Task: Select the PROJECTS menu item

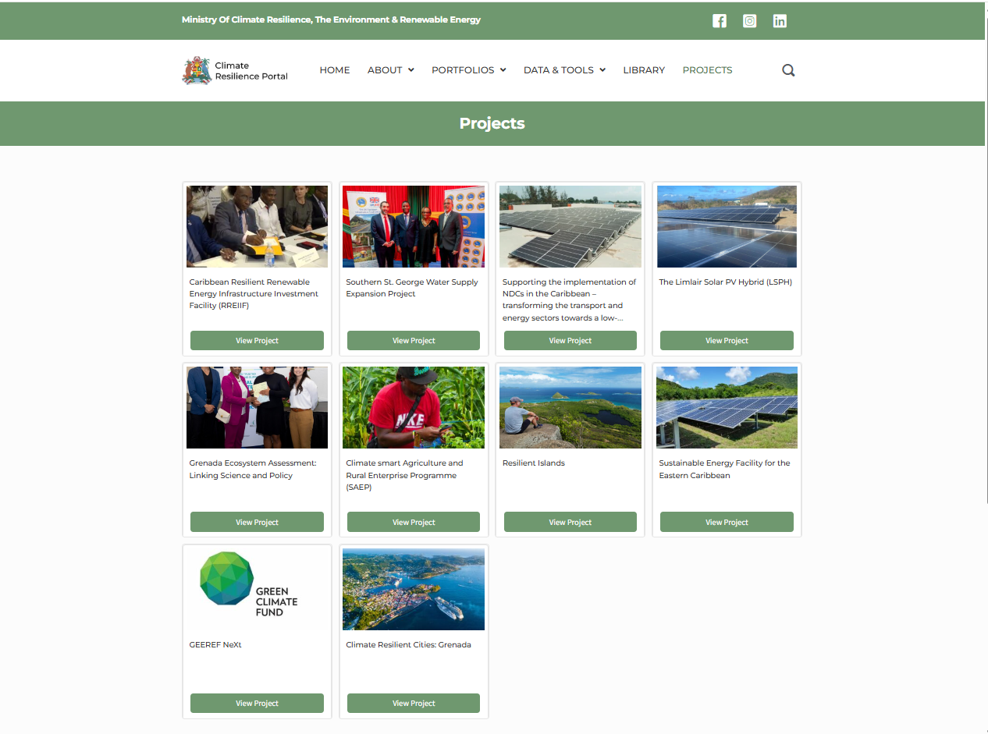Action: (707, 70)
